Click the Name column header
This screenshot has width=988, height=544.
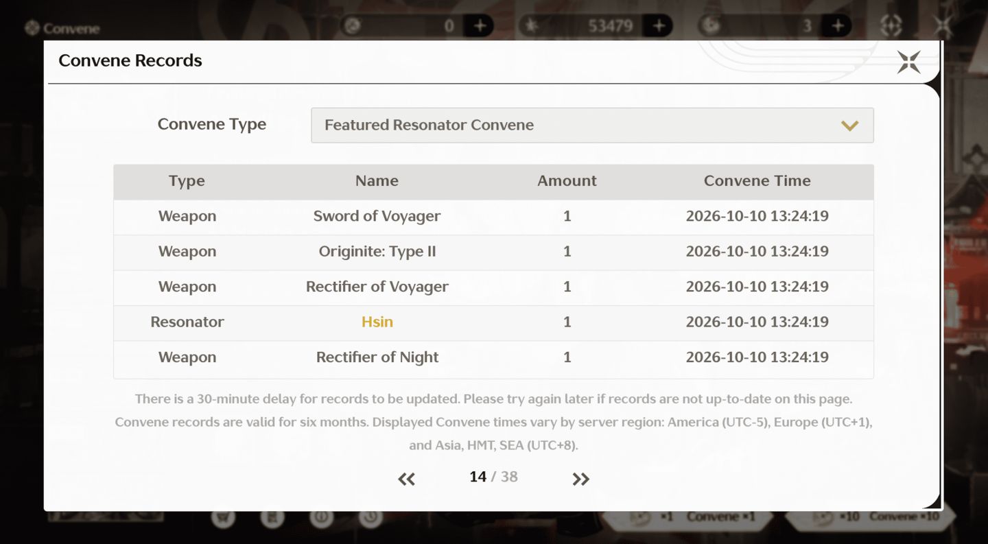(377, 181)
